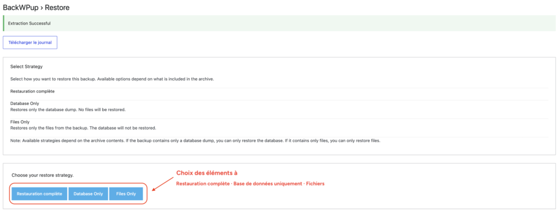Choose the Restauration complète strategy button
Screen dimensions: 560x216
click(x=39, y=194)
